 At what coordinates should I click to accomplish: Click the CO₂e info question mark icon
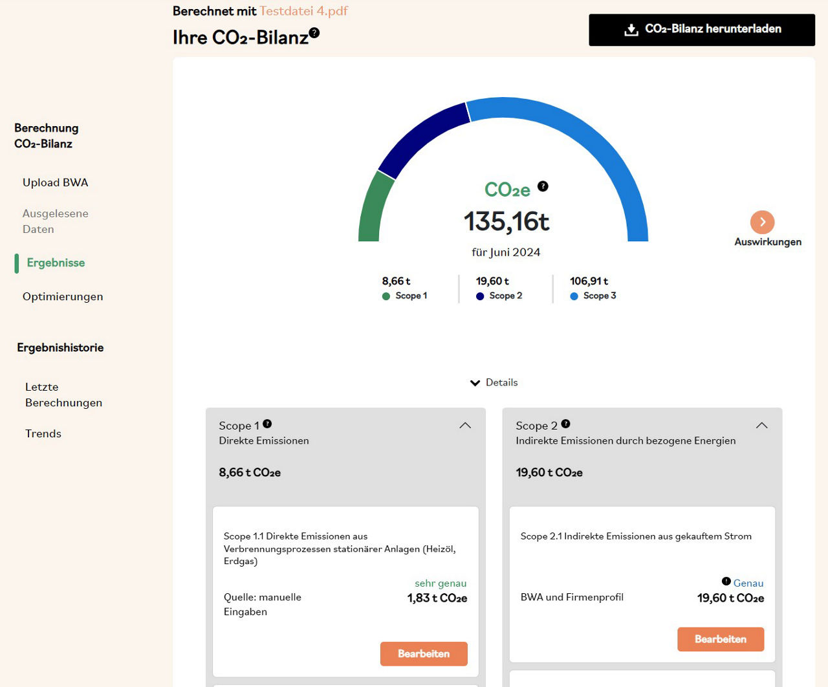(543, 186)
